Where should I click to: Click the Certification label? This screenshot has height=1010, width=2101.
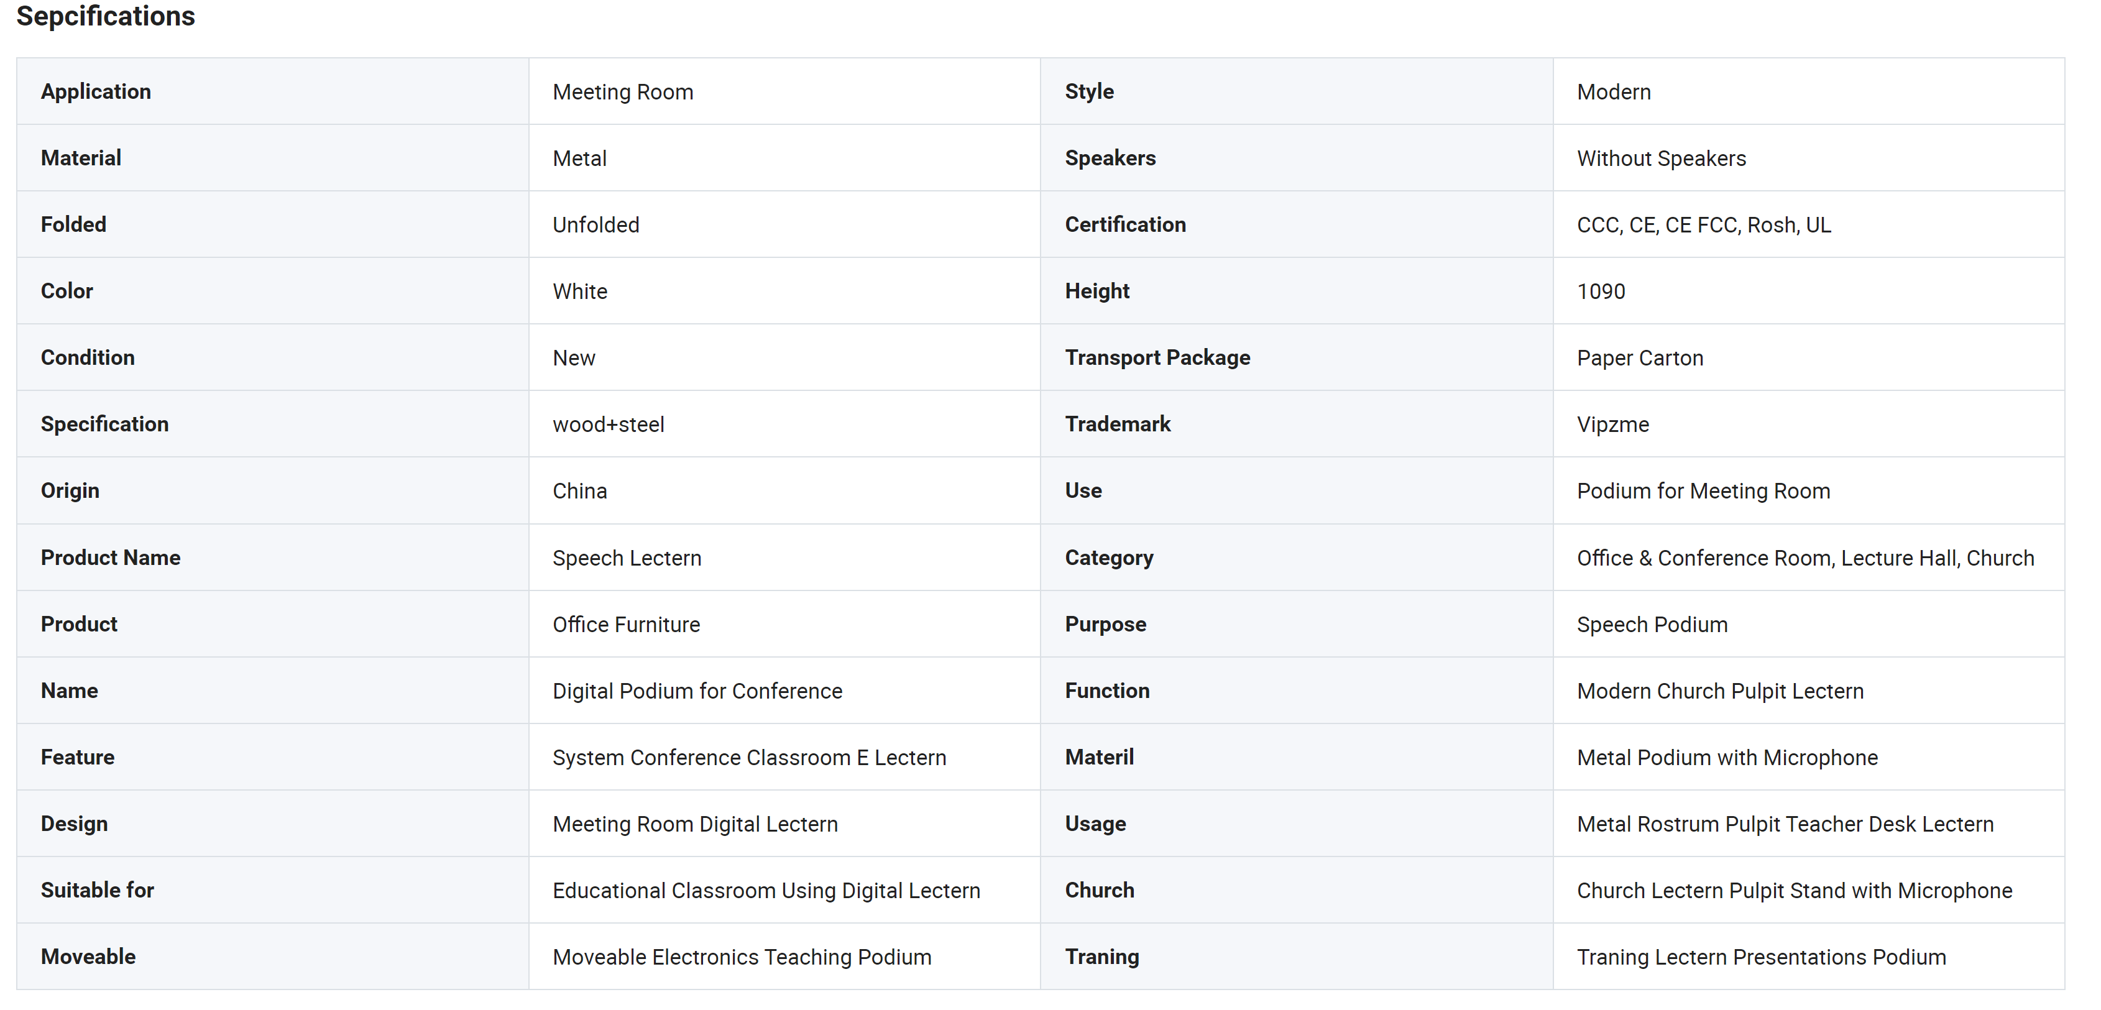(x=1124, y=224)
